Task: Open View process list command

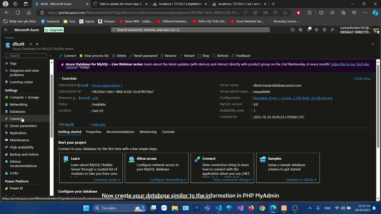Action: [94, 56]
